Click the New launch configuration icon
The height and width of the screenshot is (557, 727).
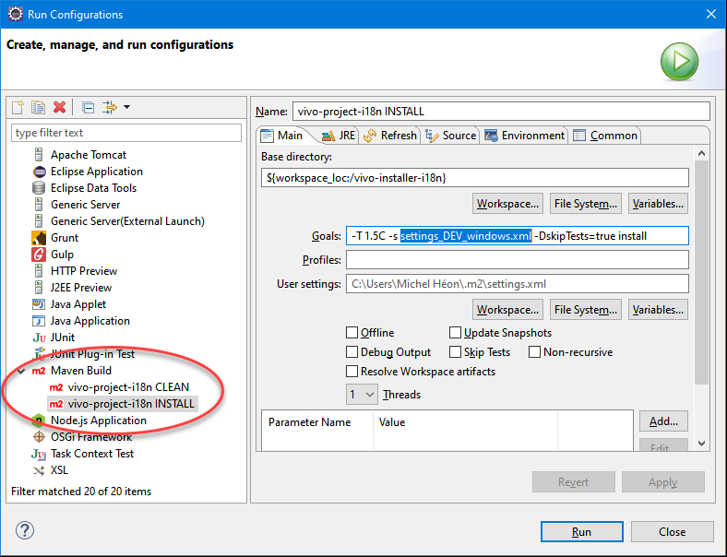18,107
